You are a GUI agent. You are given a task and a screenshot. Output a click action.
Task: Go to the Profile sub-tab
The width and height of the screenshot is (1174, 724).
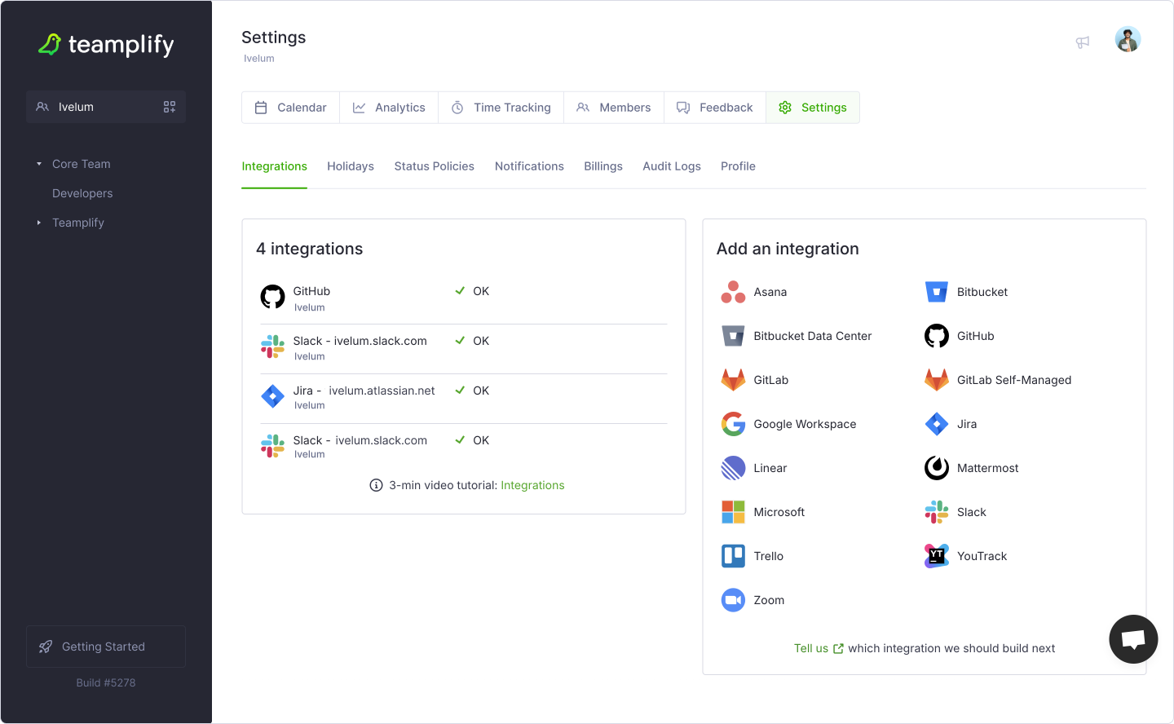pos(738,166)
